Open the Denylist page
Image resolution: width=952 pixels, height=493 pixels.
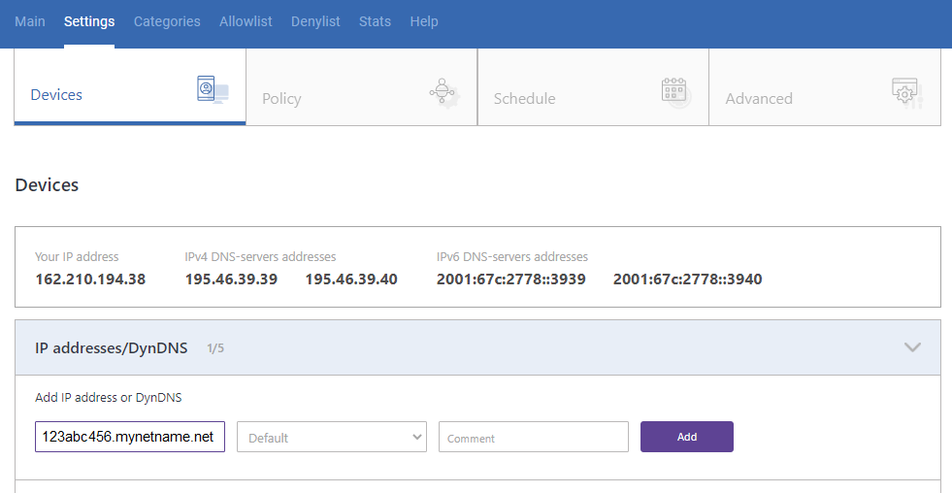tap(315, 21)
